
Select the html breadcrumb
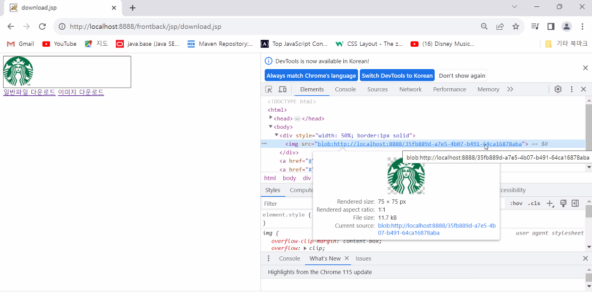click(270, 178)
